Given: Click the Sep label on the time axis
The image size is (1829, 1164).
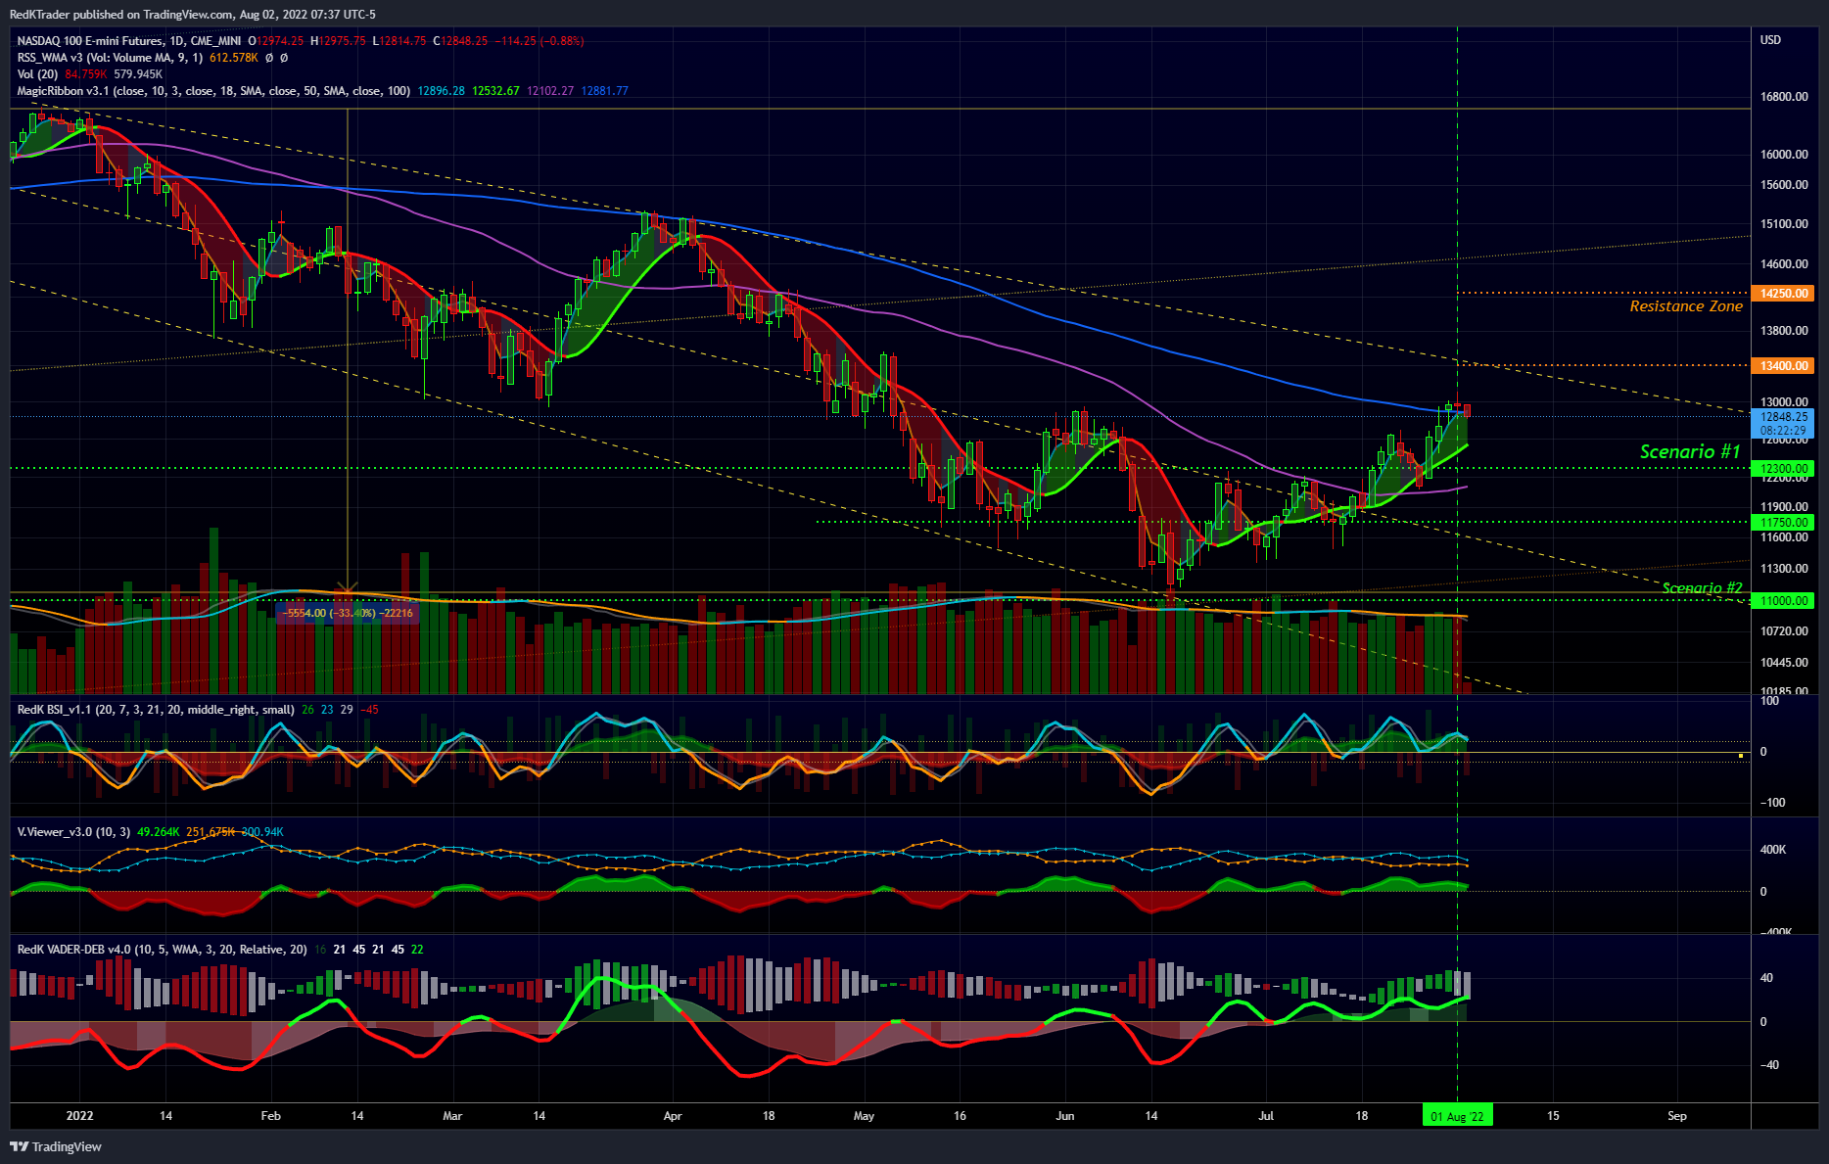Looking at the screenshot, I should [1677, 1116].
